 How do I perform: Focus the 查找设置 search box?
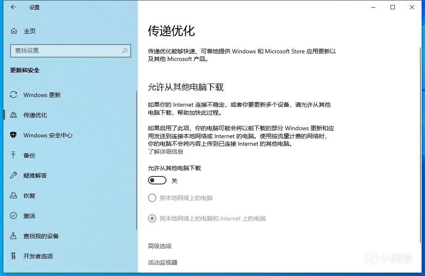[x=71, y=51]
